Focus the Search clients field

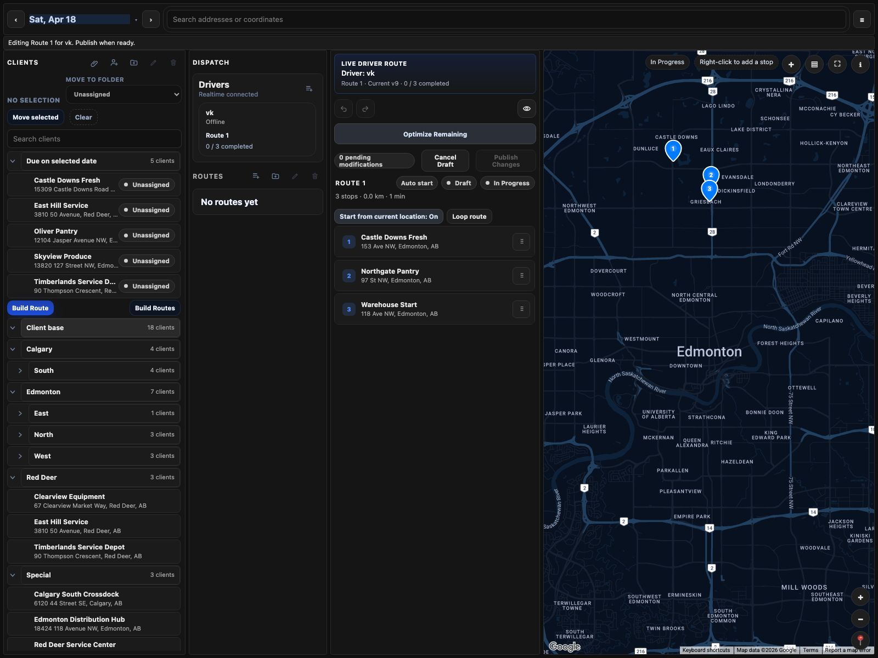[94, 139]
